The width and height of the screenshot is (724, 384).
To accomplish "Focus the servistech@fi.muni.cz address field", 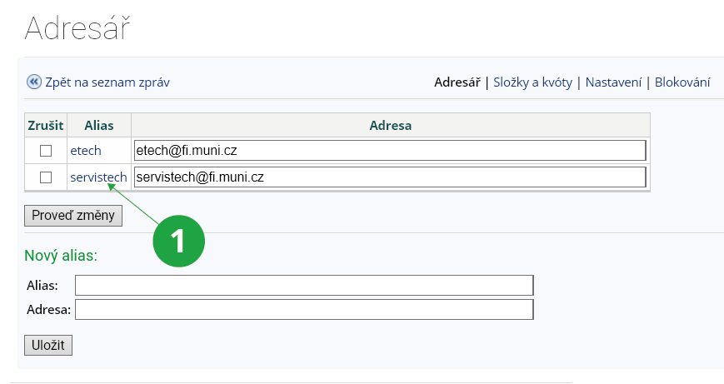I will click(x=389, y=177).
